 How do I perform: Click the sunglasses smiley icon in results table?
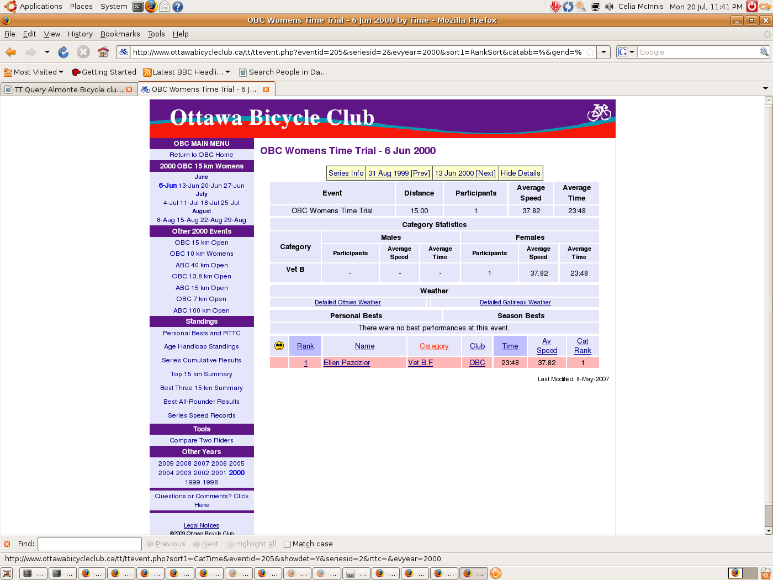(x=279, y=346)
